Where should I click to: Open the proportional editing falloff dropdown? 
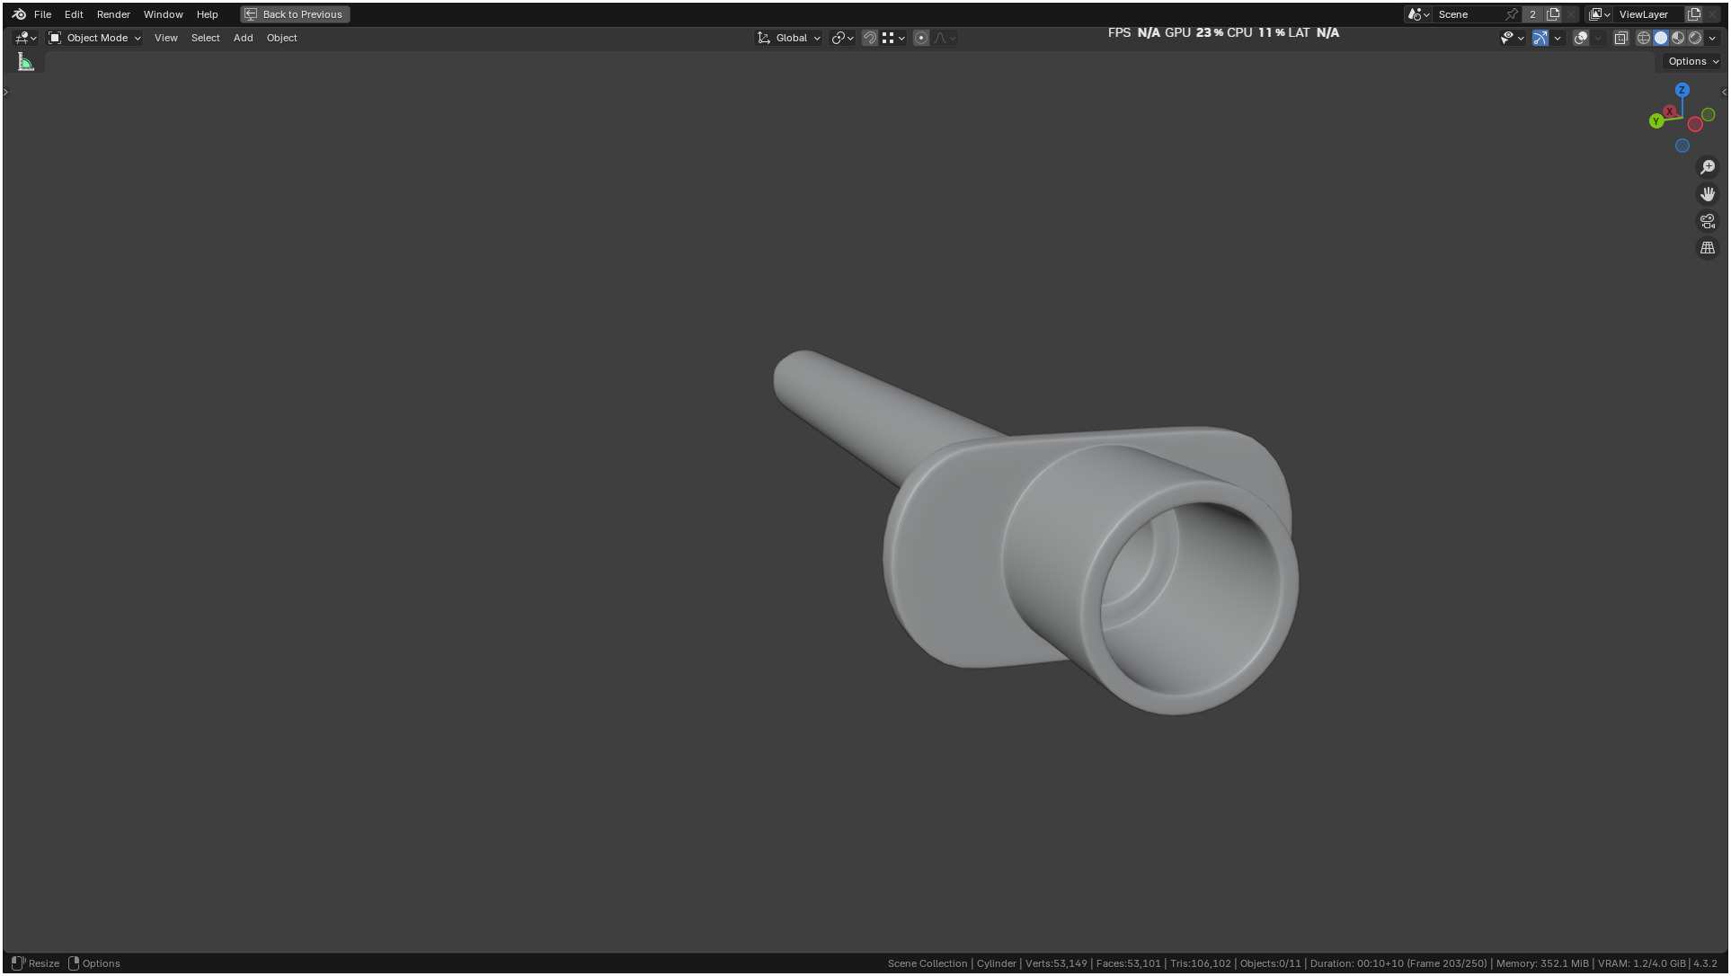[945, 38]
